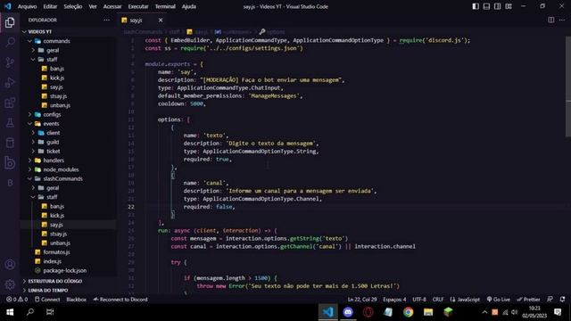Click Go Live in status bar
The image size is (571, 321).
point(499,300)
